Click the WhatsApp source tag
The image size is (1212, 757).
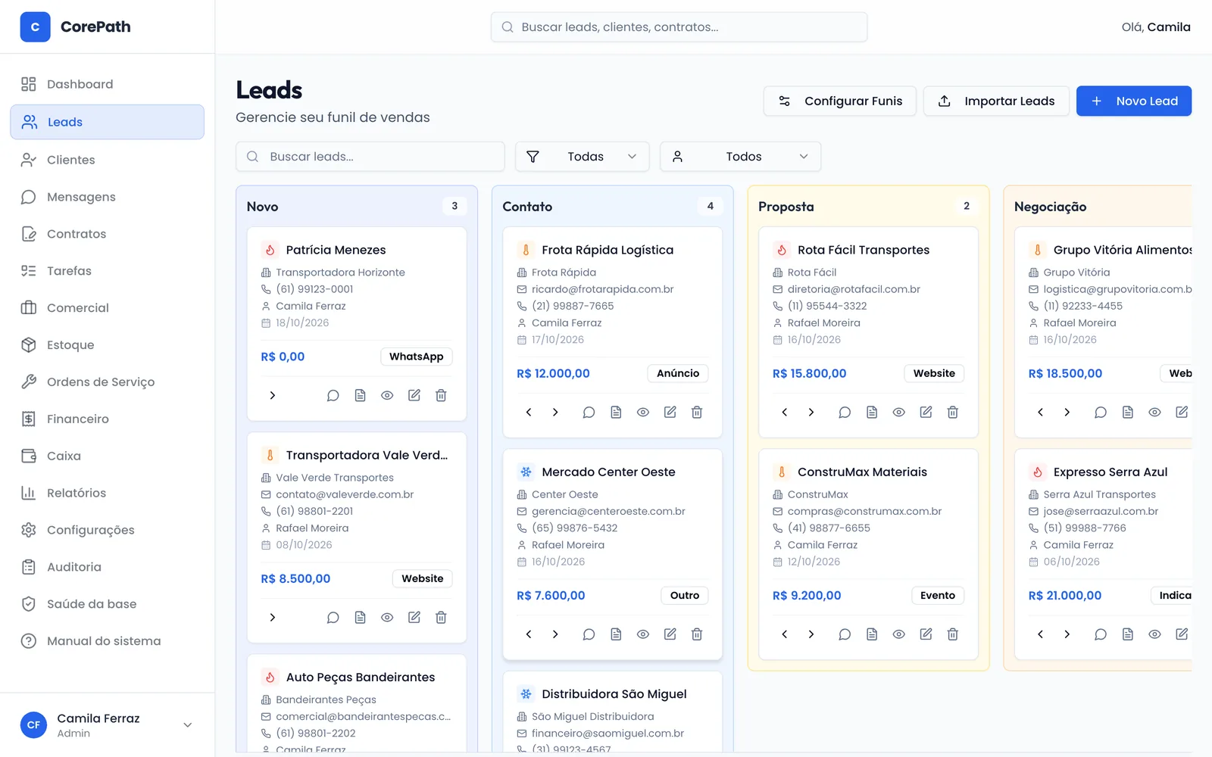[417, 357]
